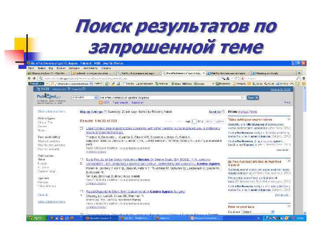Clear the PubMed search field icon

click(243, 97)
